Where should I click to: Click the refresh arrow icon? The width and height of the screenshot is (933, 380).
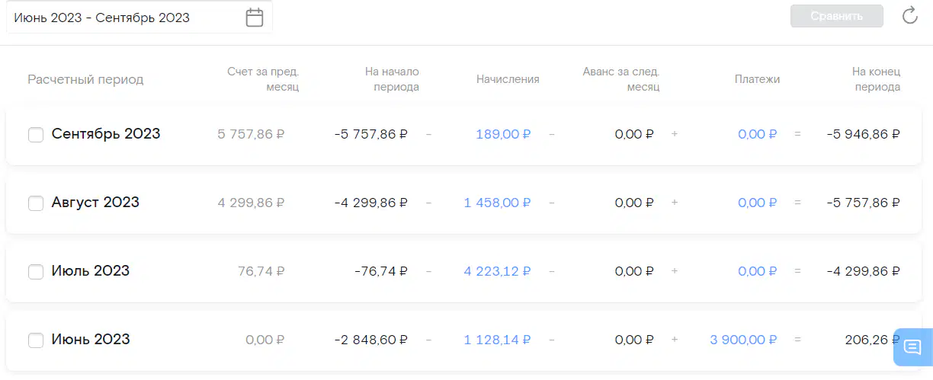(x=909, y=16)
